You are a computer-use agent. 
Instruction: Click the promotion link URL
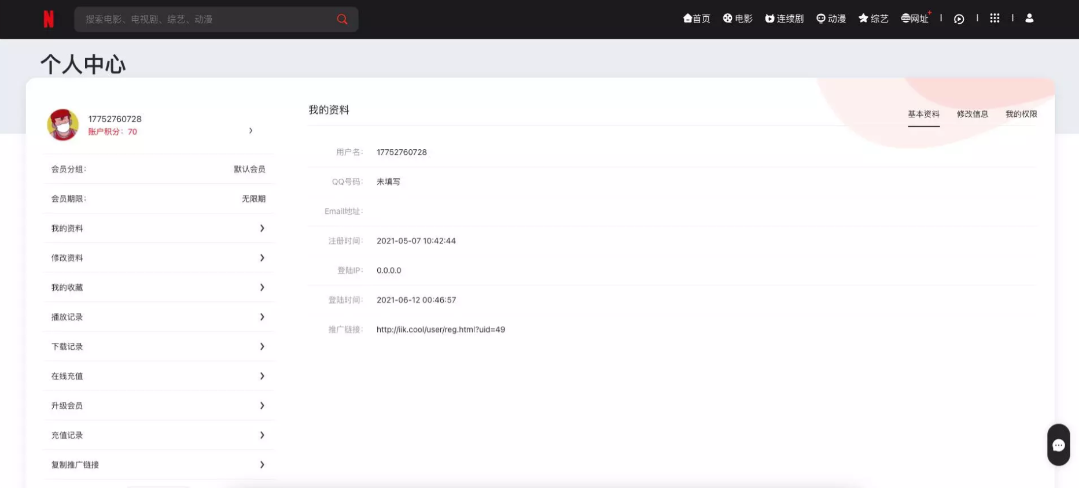440,330
